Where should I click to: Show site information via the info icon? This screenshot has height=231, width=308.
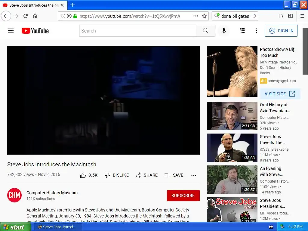(63, 16)
